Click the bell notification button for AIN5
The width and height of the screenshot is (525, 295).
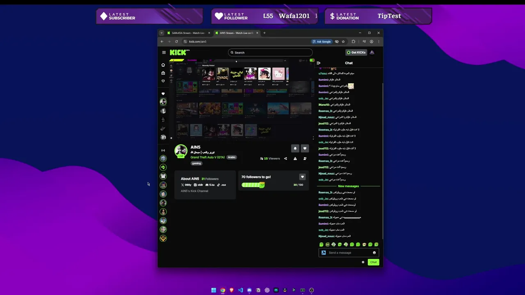point(295,148)
